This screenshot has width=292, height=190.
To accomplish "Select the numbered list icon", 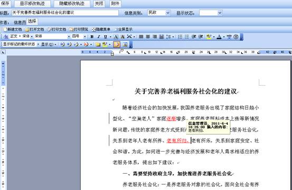I will tap(180, 37).
